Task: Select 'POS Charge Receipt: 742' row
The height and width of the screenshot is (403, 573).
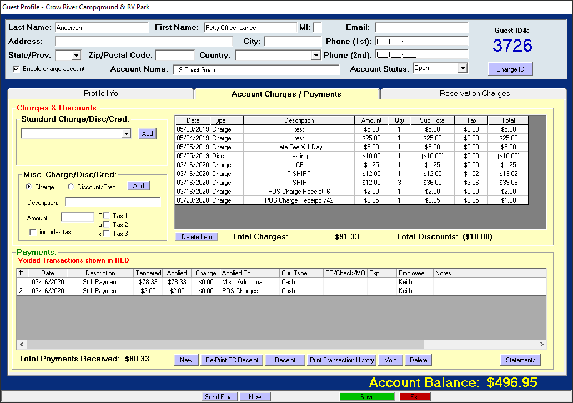Action: [x=351, y=200]
